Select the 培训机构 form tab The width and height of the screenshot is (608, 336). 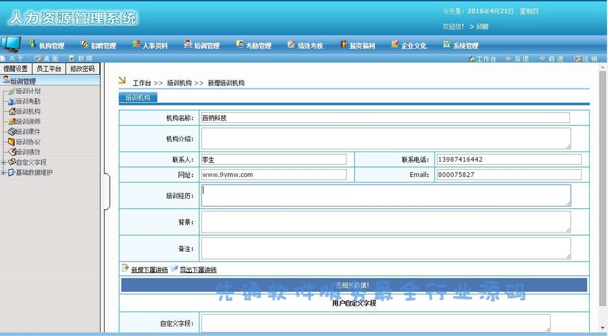(138, 97)
